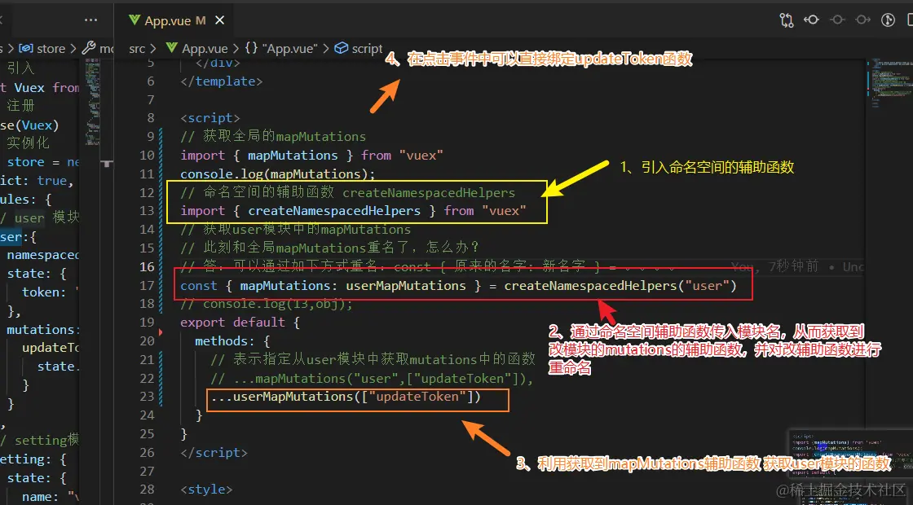Click line number 28 in gutter

[x=147, y=490]
